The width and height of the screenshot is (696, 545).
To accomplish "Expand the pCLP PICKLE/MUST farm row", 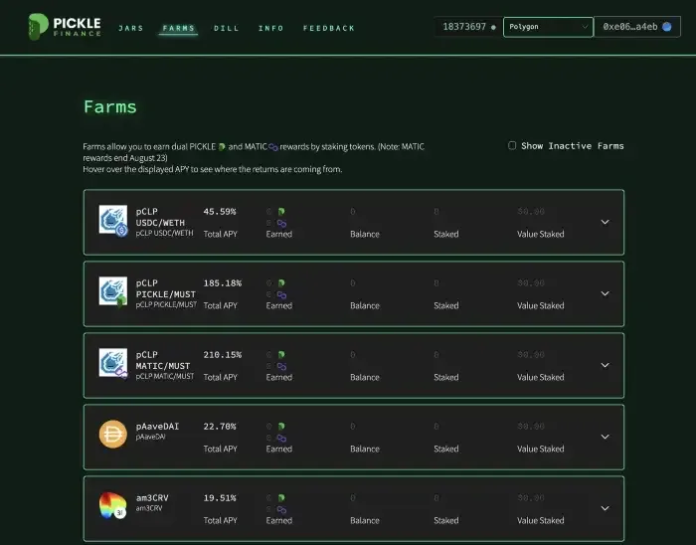I will (x=605, y=293).
